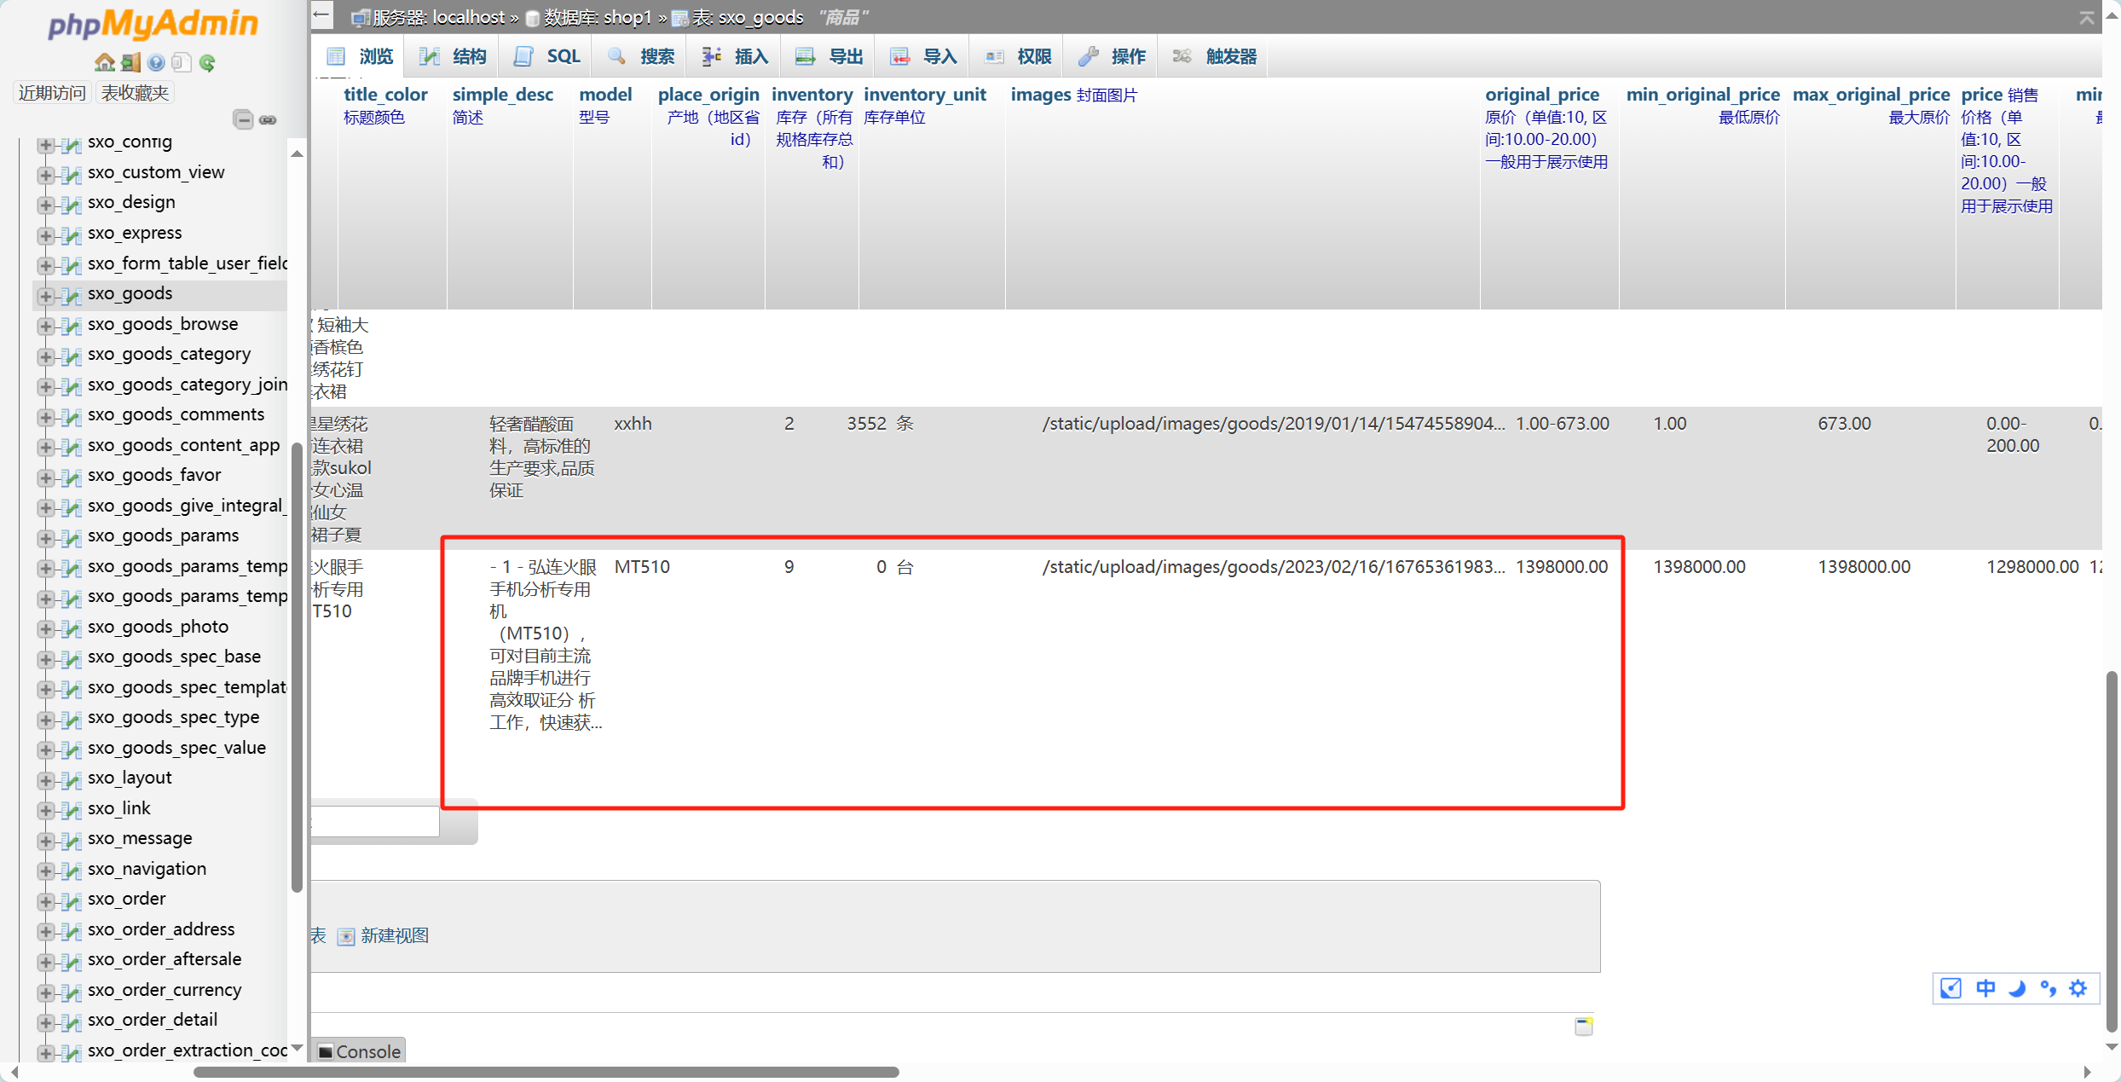This screenshot has width=2121, height=1082.
Task: Expand sxo_design table plus icon
Action: (x=46, y=204)
